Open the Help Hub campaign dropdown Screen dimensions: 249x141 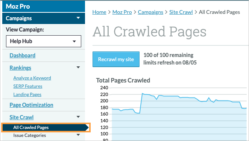(x=44, y=41)
